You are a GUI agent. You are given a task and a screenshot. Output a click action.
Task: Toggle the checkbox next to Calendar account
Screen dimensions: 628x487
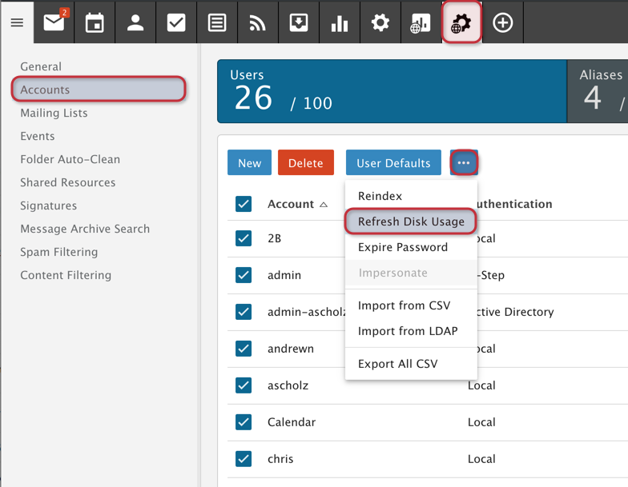[244, 422]
